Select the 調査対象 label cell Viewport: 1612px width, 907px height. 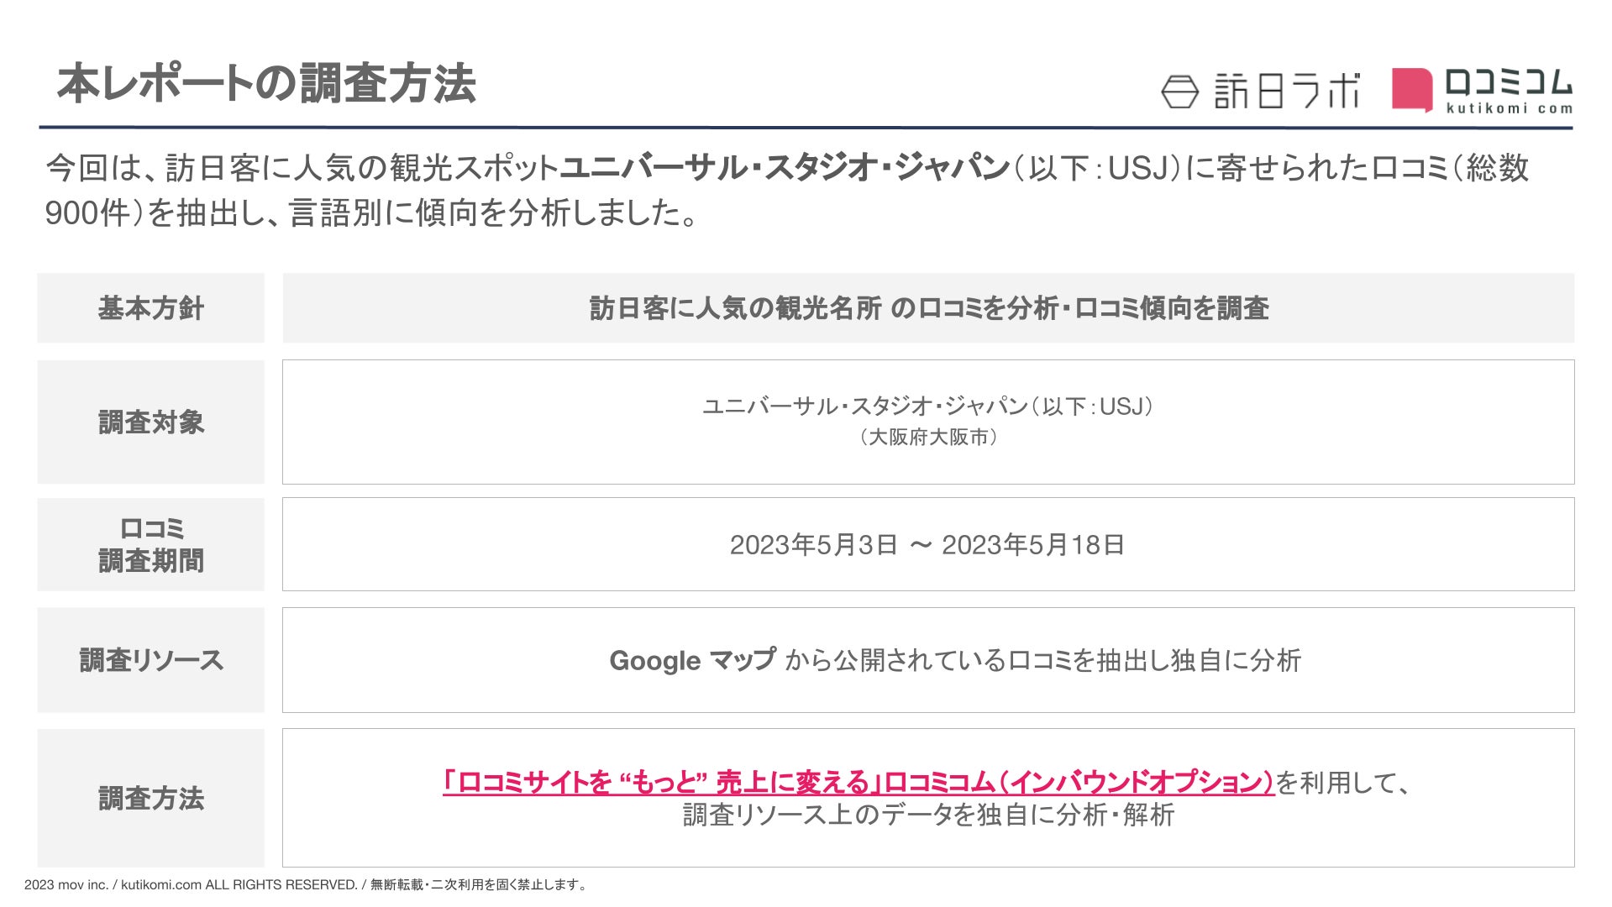151,422
